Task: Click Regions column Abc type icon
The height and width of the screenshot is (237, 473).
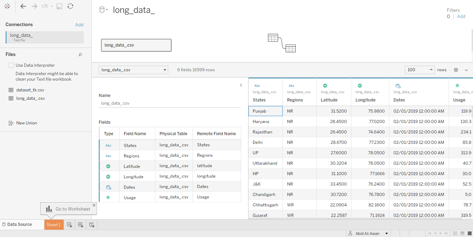Action: (x=292, y=85)
